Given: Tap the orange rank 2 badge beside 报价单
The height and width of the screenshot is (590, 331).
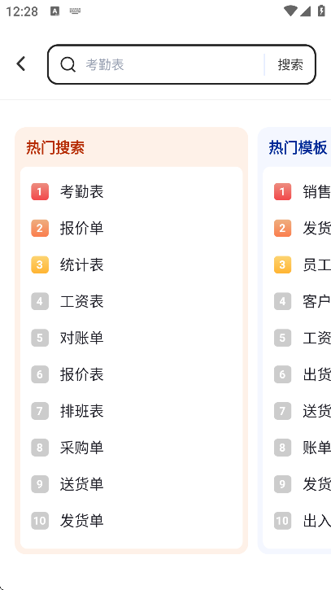Looking at the screenshot, I should (40, 228).
